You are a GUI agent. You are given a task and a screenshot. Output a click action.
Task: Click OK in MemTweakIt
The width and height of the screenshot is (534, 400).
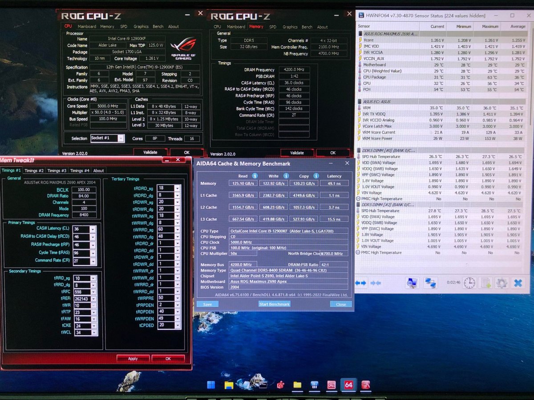point(168,358)
